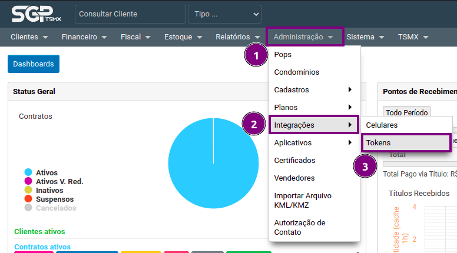The image size is (457, 253).
Task: Open the Aplicativos submenu
Action: pos(313,143)
